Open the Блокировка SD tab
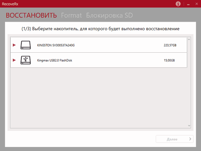 click(109, 15)
